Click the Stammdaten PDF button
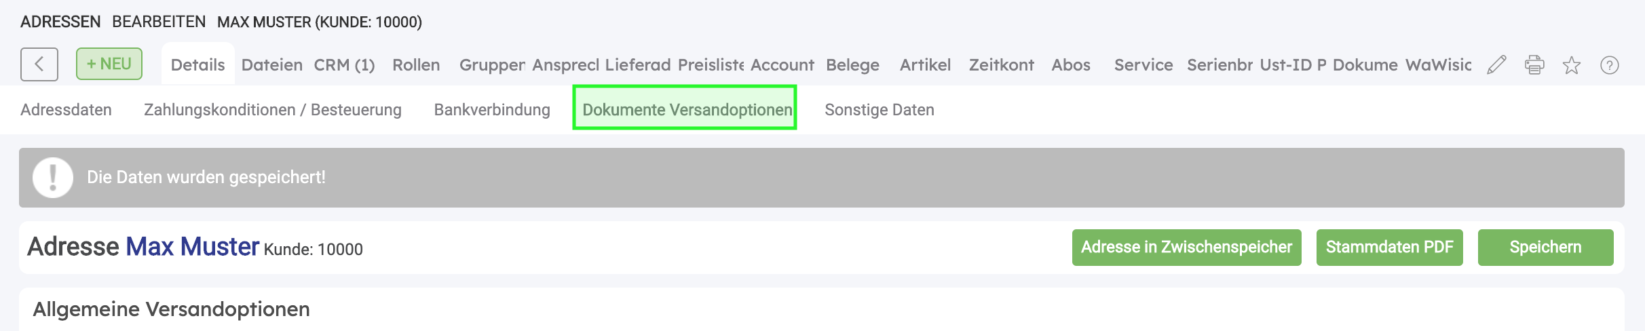Screen dimensions: 1645x331 tap(1390, 248)
